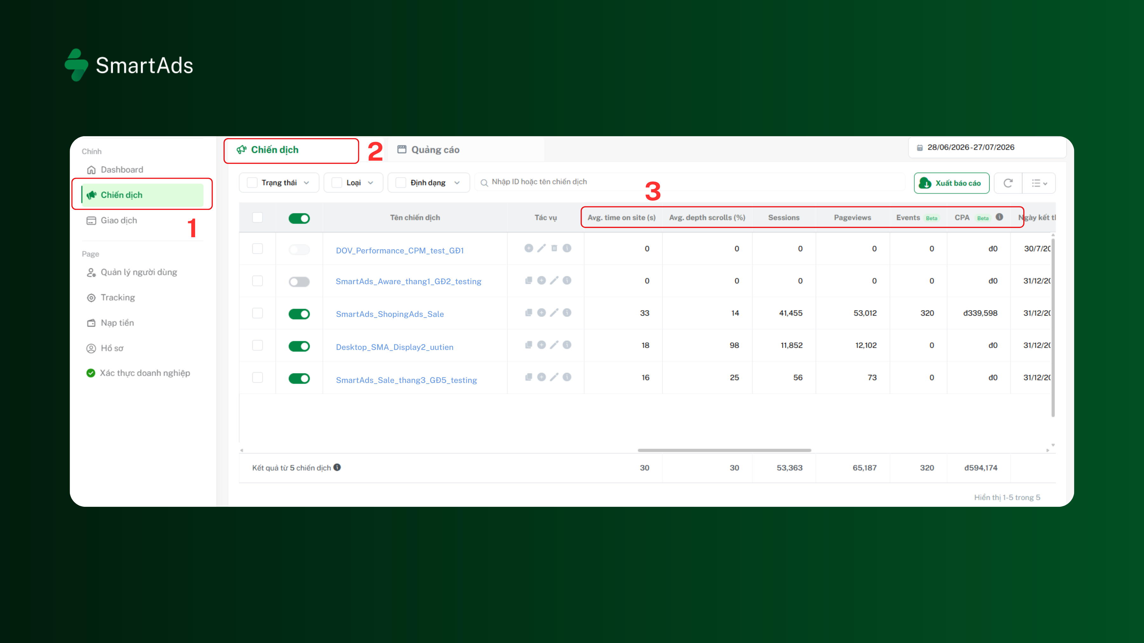Check the SmartAds_Aware_thang1_GĐ2_testing row

258,281
